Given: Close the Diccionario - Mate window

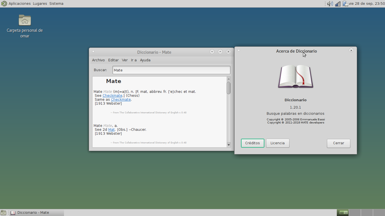Looking at the screenshot, I should tap(228, 52).
